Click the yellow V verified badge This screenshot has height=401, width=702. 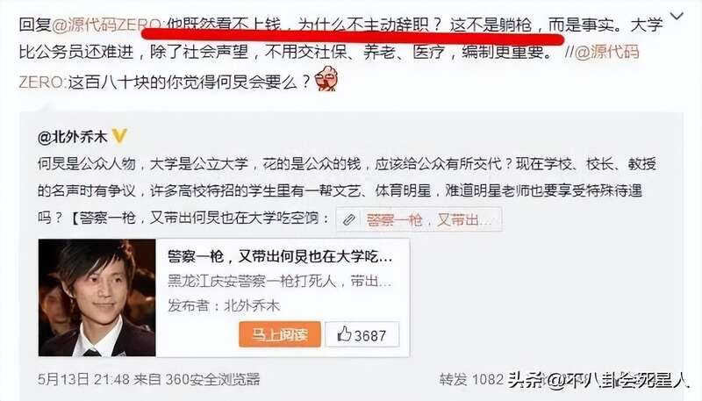(119, 136)
